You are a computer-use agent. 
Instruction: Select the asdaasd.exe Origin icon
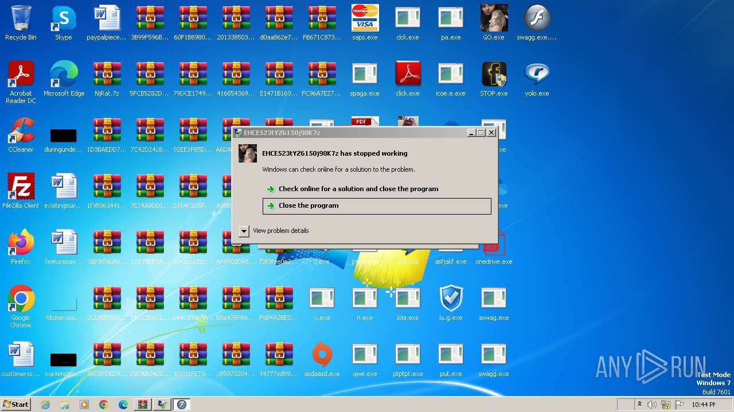[x=322, y=359]
